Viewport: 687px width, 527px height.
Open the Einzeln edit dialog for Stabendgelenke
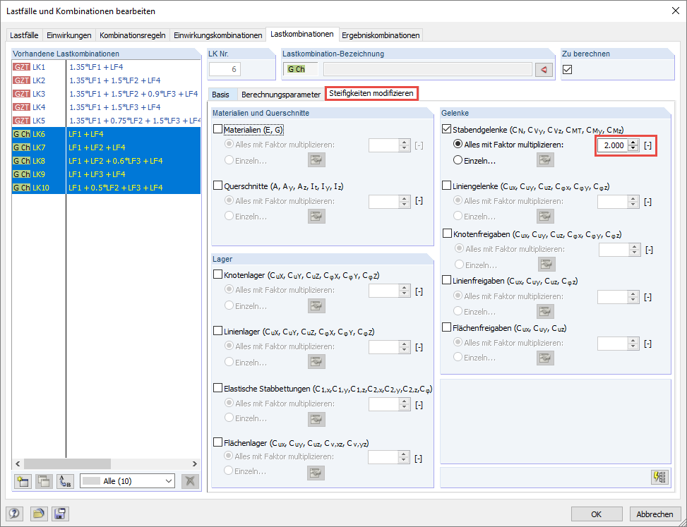click(546, 159)
